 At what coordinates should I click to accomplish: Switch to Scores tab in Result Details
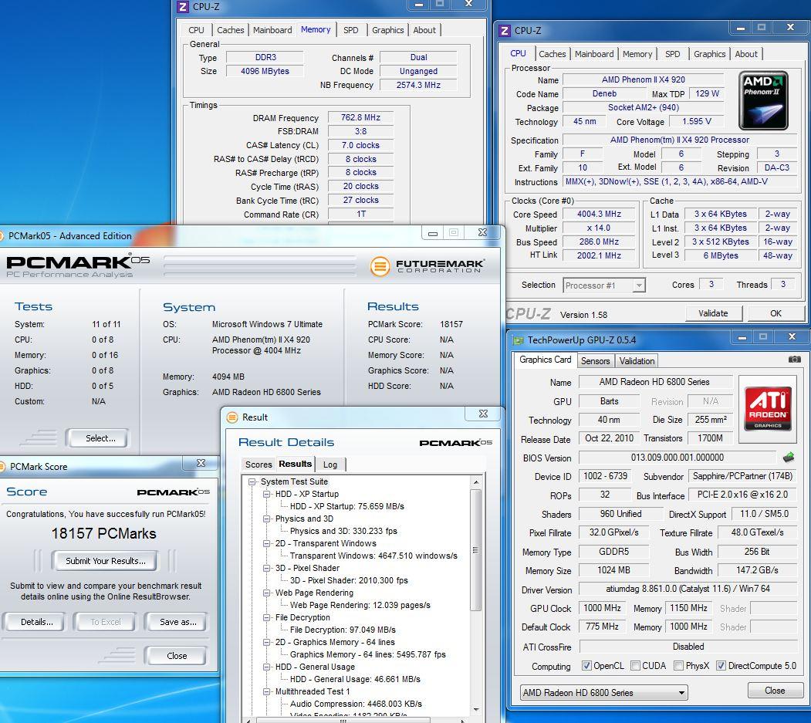pyautogui.click(x=258, y=465)
